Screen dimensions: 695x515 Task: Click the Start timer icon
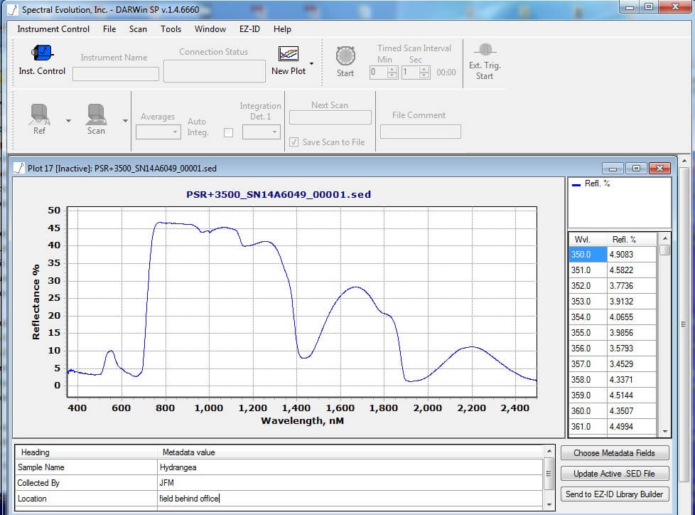click(x=345, y=55)
